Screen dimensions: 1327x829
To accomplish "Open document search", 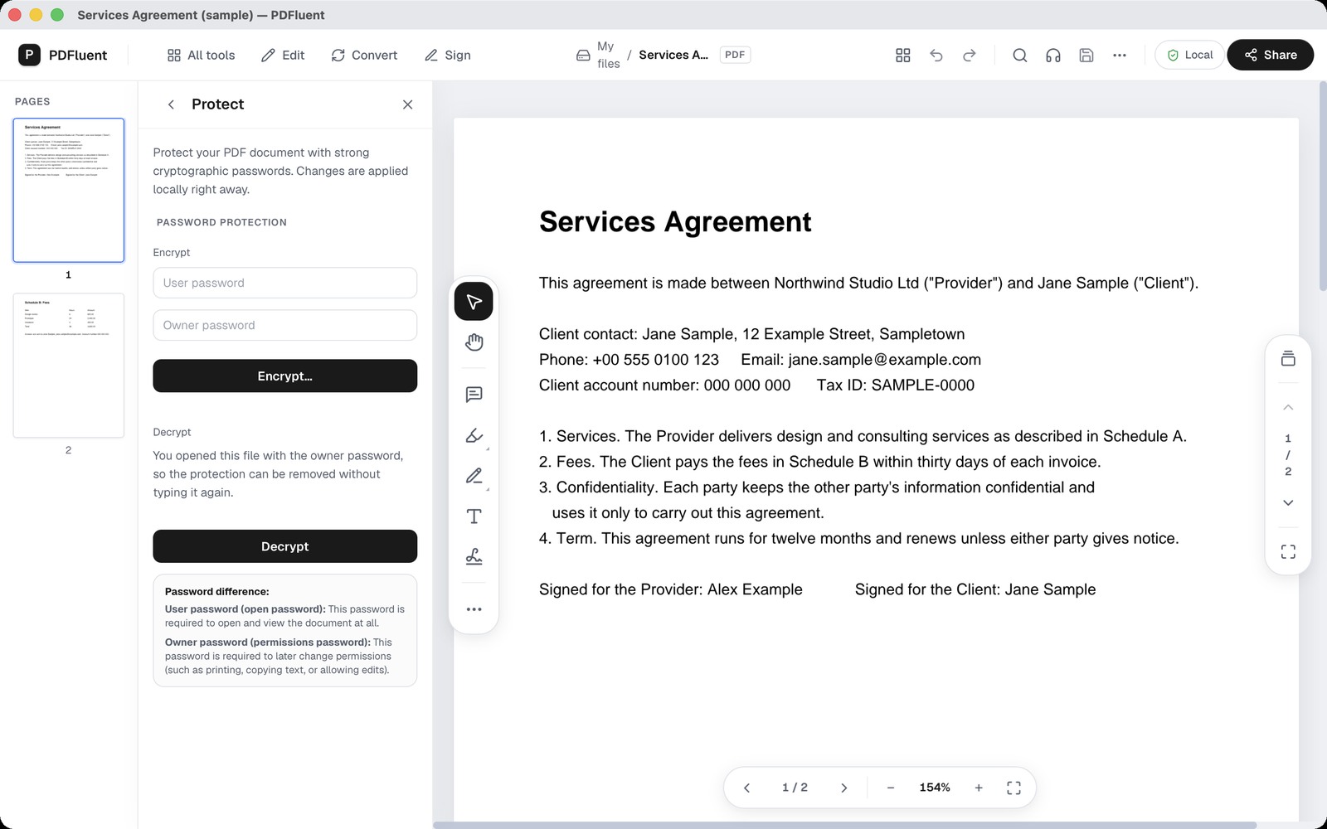I will pyautogui.click(x=1020, y=55).
